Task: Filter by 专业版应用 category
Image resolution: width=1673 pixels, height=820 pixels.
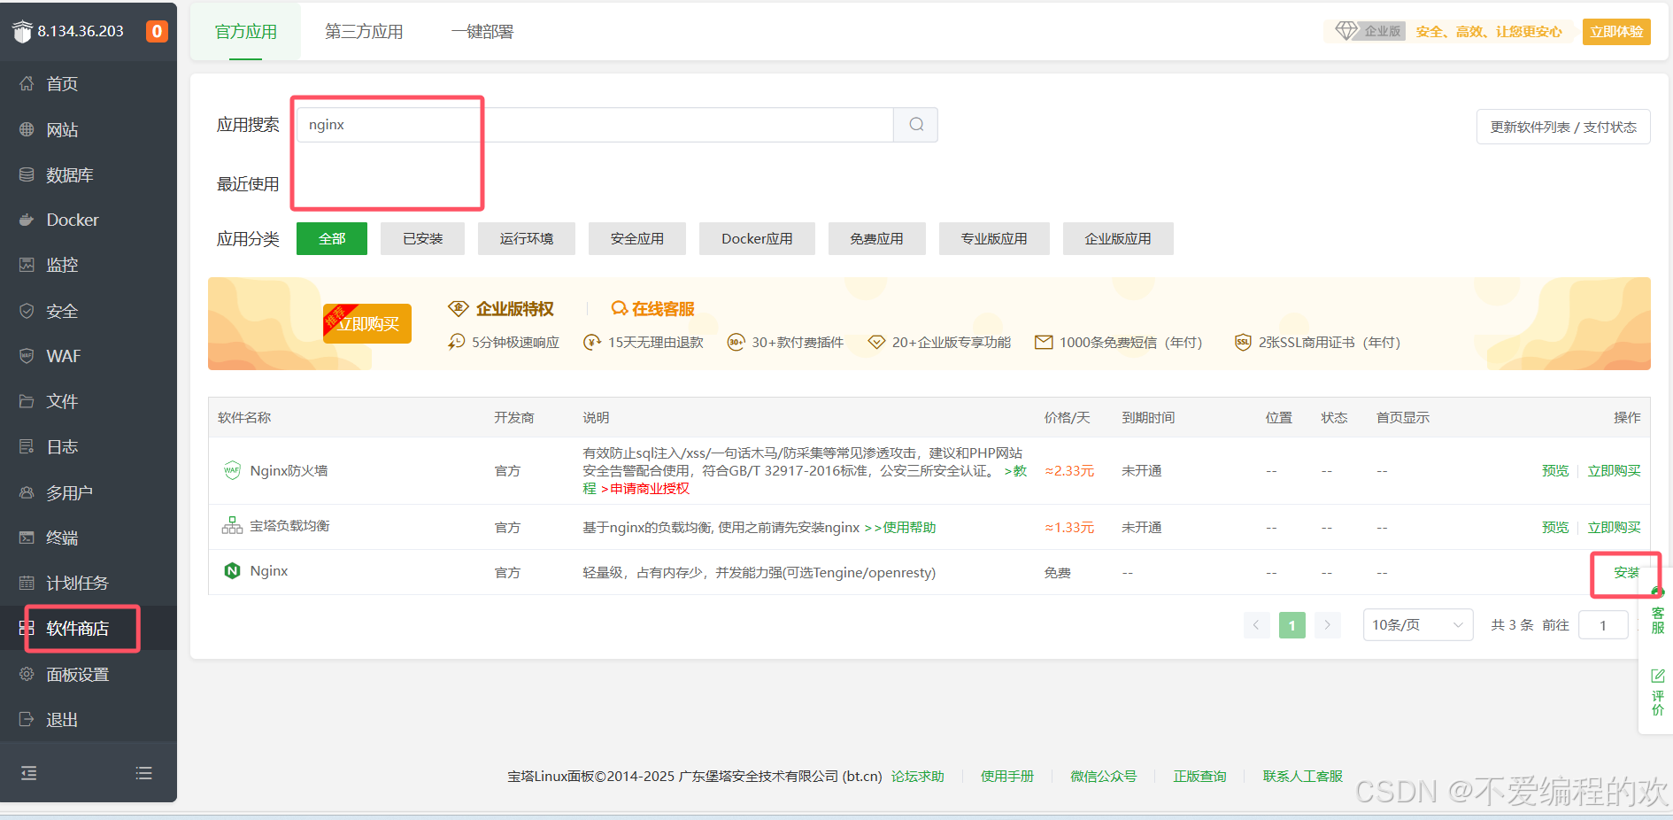Action: tap(994, 239)
